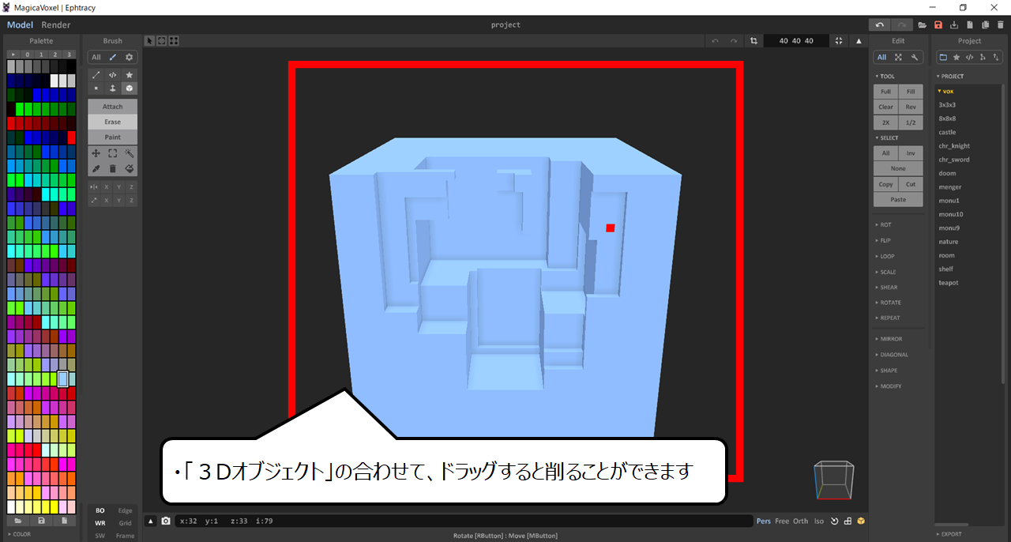Pick the bright red swatch in palette
The width and height of the screenshot is (1011, 542).
71,137
